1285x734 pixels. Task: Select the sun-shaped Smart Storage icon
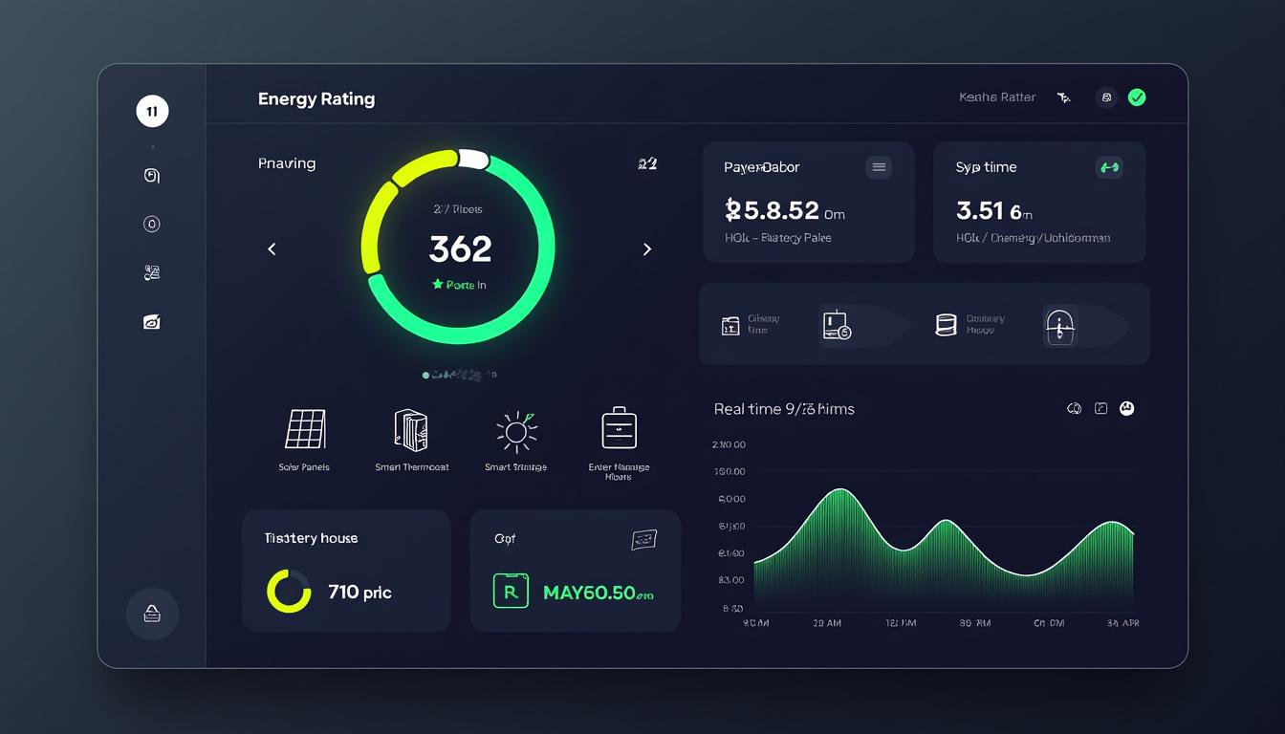coord(516,431)
